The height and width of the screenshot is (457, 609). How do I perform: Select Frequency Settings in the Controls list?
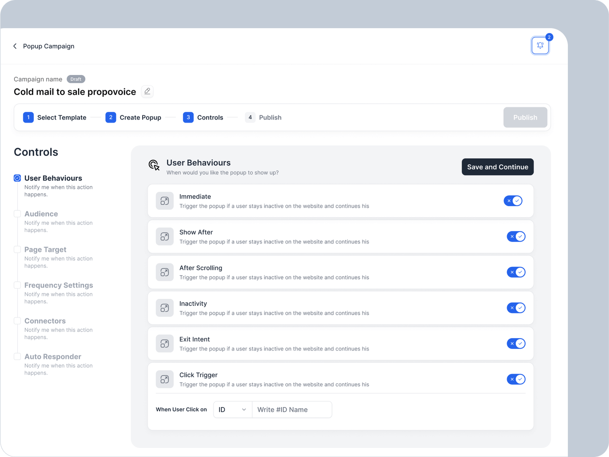[59, 285]
